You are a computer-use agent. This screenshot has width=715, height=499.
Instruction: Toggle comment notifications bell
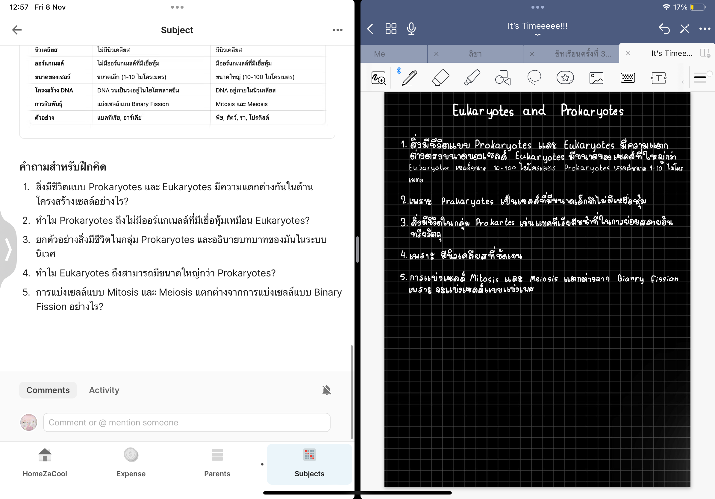(x=327, y=390)
